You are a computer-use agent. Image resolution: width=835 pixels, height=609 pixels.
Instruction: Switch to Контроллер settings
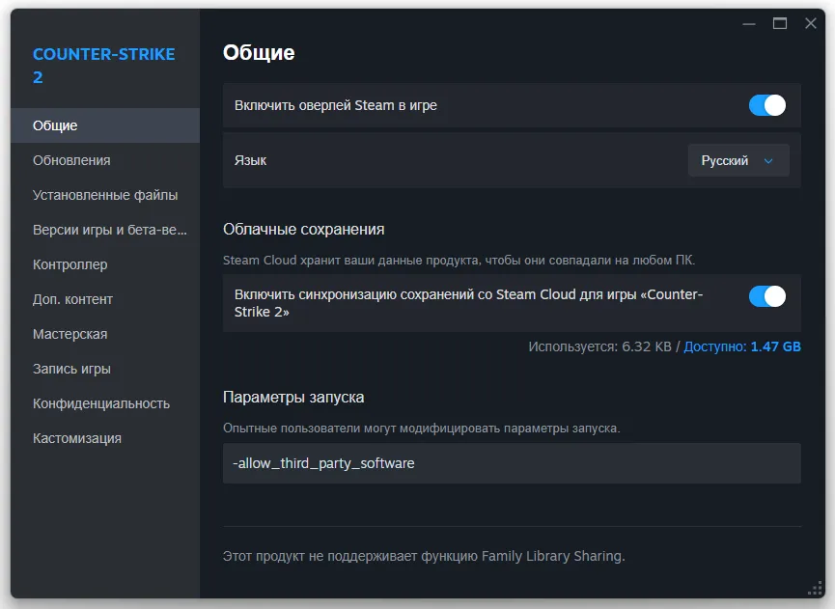coord(105,264)
